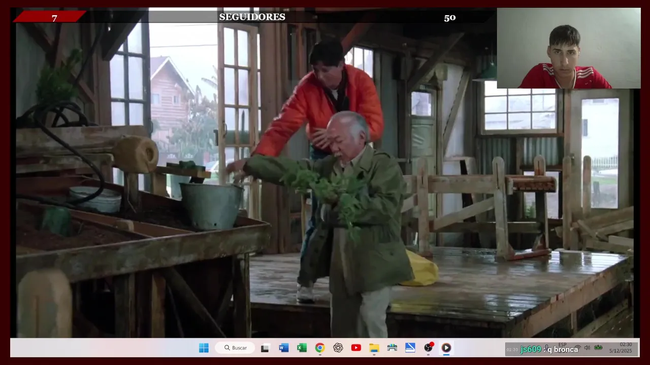Launch Microsoft Word from the taskbar
Viewport: 650px width, 365px height.
284,348
